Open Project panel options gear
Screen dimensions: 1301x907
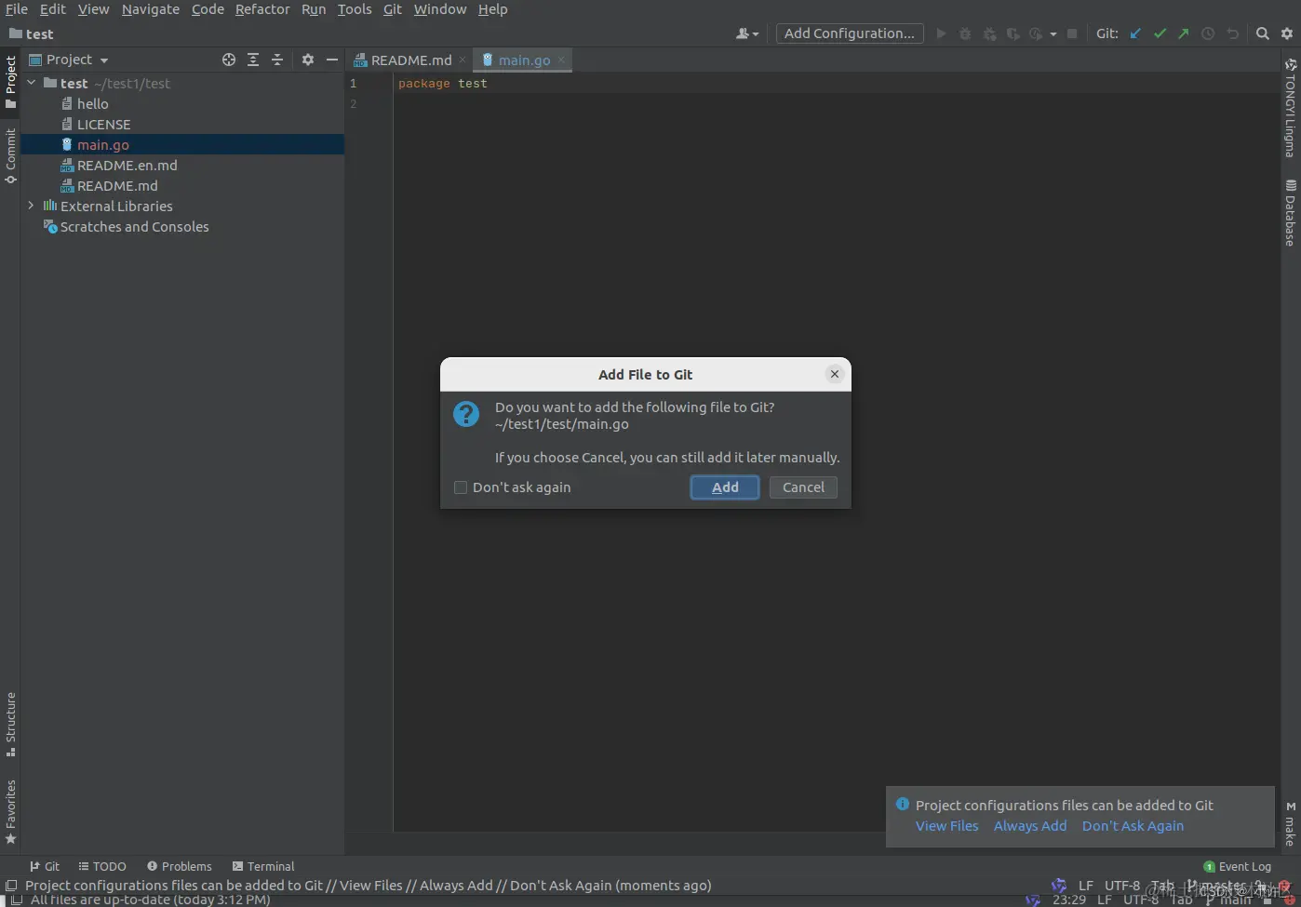[308, 60]
